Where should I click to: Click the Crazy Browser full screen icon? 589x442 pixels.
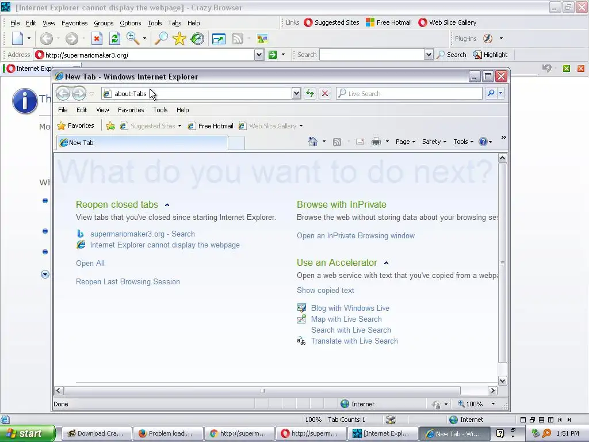[219, 39]
